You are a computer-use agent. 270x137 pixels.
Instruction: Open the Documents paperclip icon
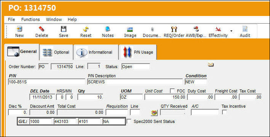coord(152,29)
